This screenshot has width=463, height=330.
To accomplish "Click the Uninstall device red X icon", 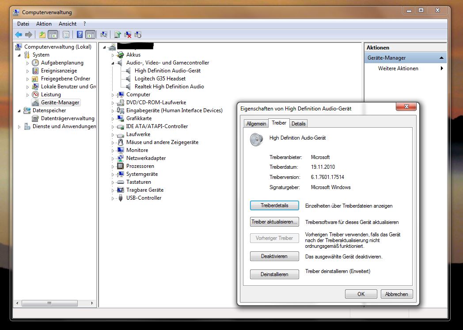I will tap(128, 35).
